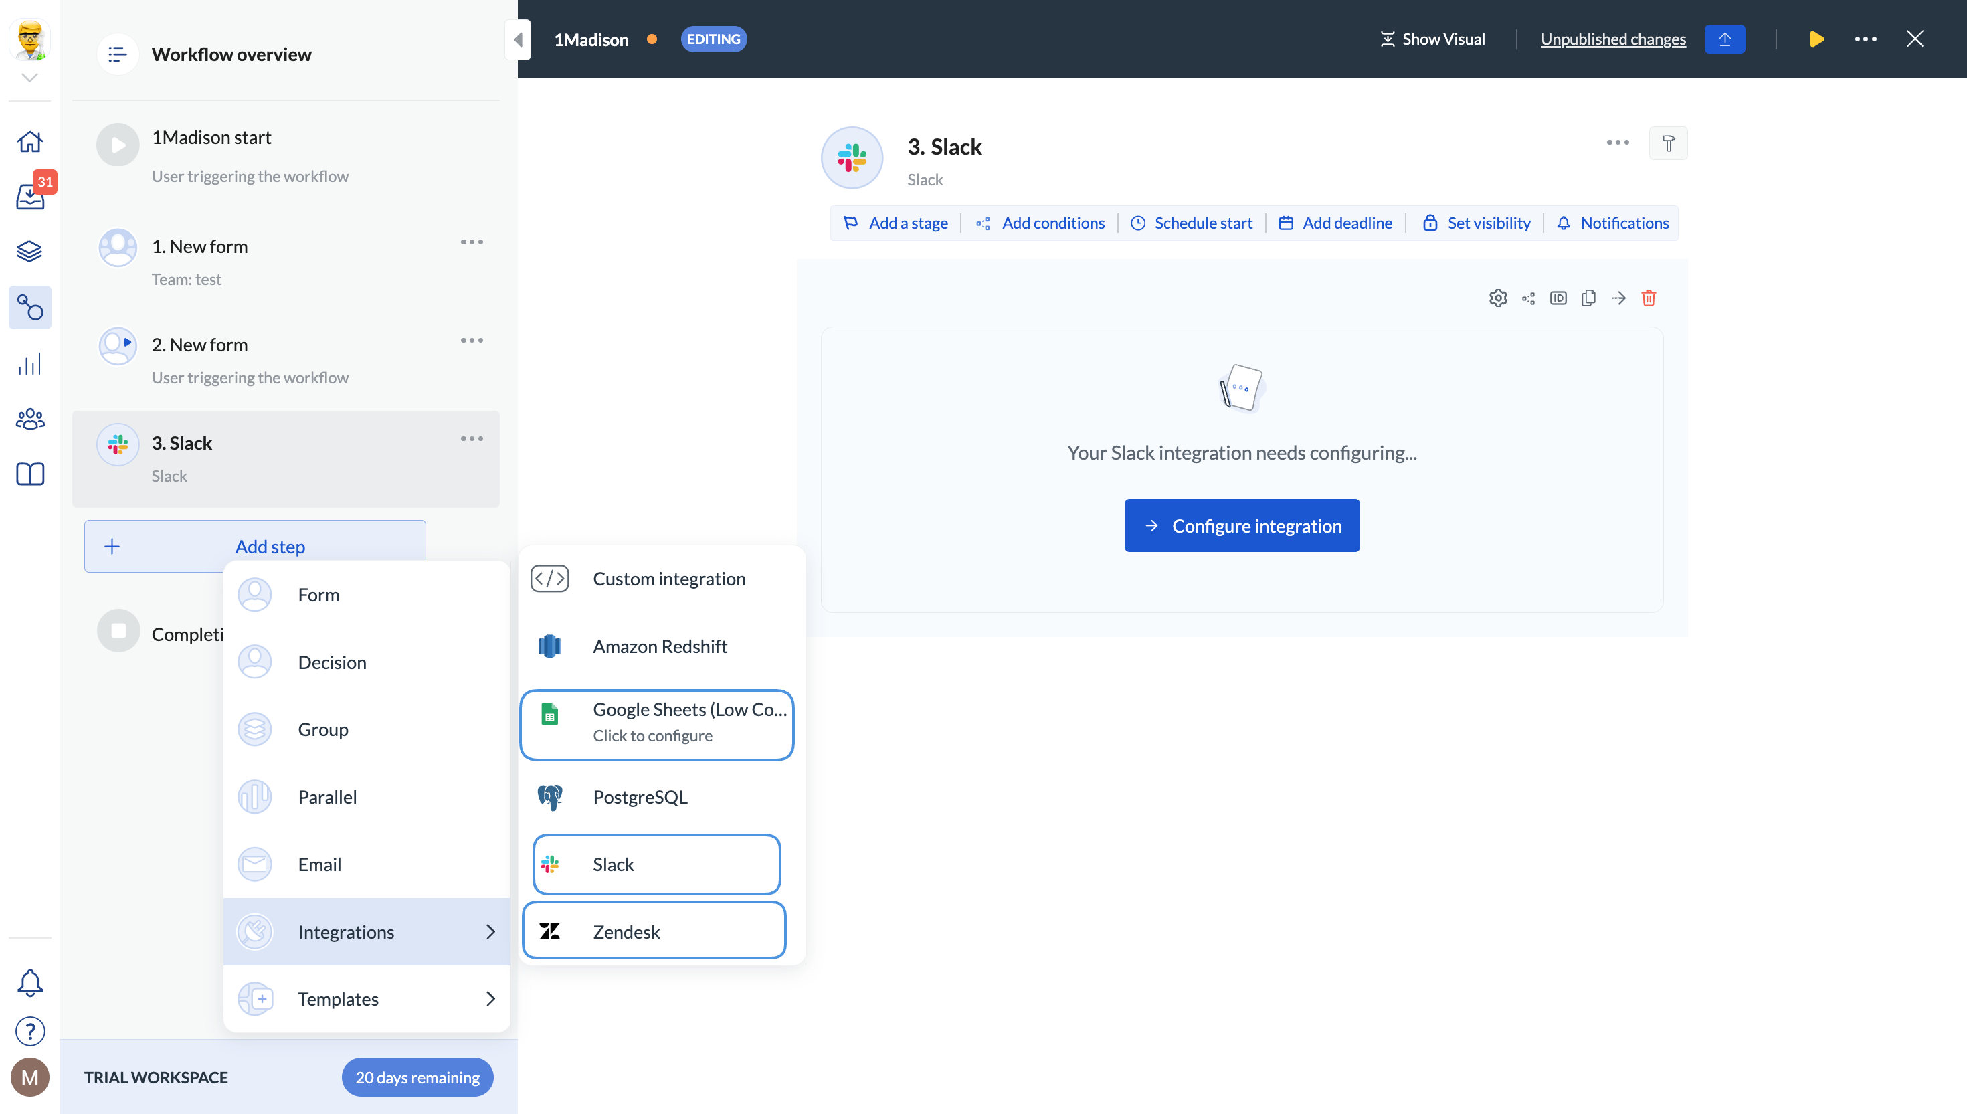Click the 3. Slack step title text
The image size is (1967, 1114).
click(x=944, y=146)
